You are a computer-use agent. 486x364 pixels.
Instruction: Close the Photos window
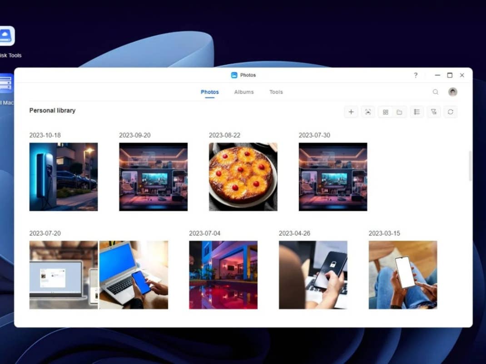[462, 75]
